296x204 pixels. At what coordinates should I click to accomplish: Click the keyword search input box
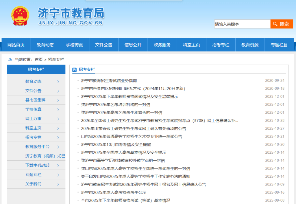(x=243, y=24)
